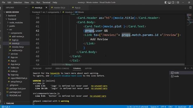This screenshot has height=108, width=193.
Task: Open the File menu
Action: click(4, 2)
